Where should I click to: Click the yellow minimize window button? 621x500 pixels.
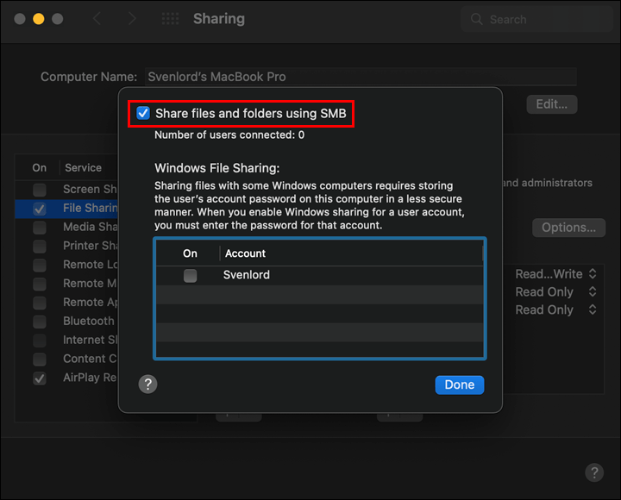click(39, 19)
